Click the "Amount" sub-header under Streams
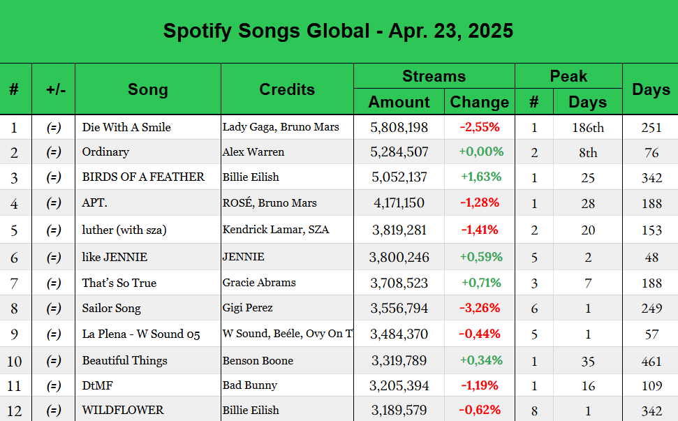 point(399,102)
